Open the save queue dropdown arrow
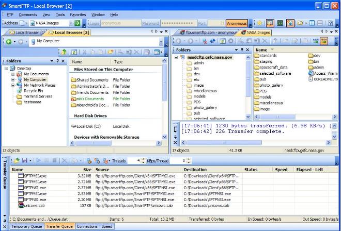Screen dimensions: 341x231 (30, 161)
